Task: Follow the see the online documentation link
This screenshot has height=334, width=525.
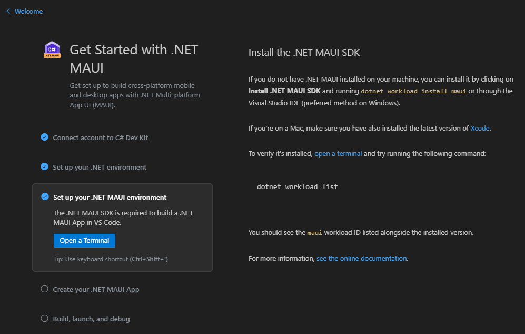Action: (362, 258)
